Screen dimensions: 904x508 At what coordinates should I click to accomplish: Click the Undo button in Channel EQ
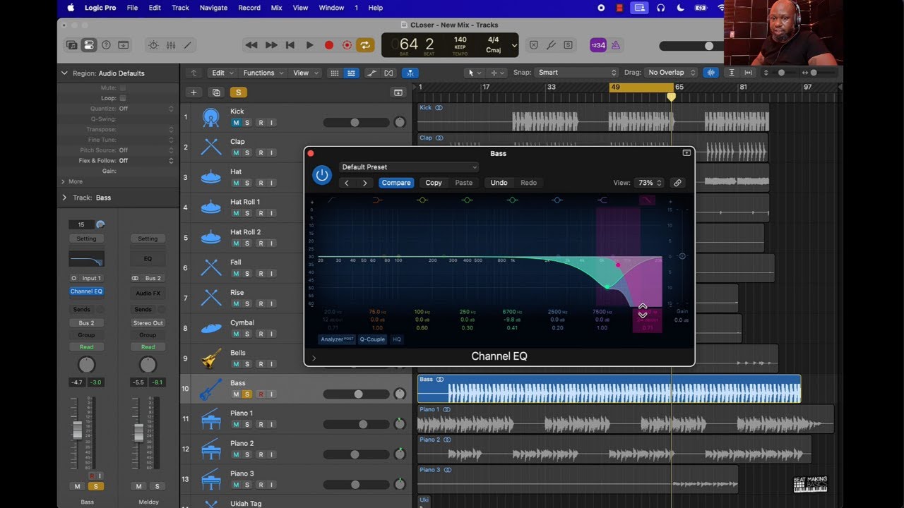pyautogui.click(x=499, y=183)
